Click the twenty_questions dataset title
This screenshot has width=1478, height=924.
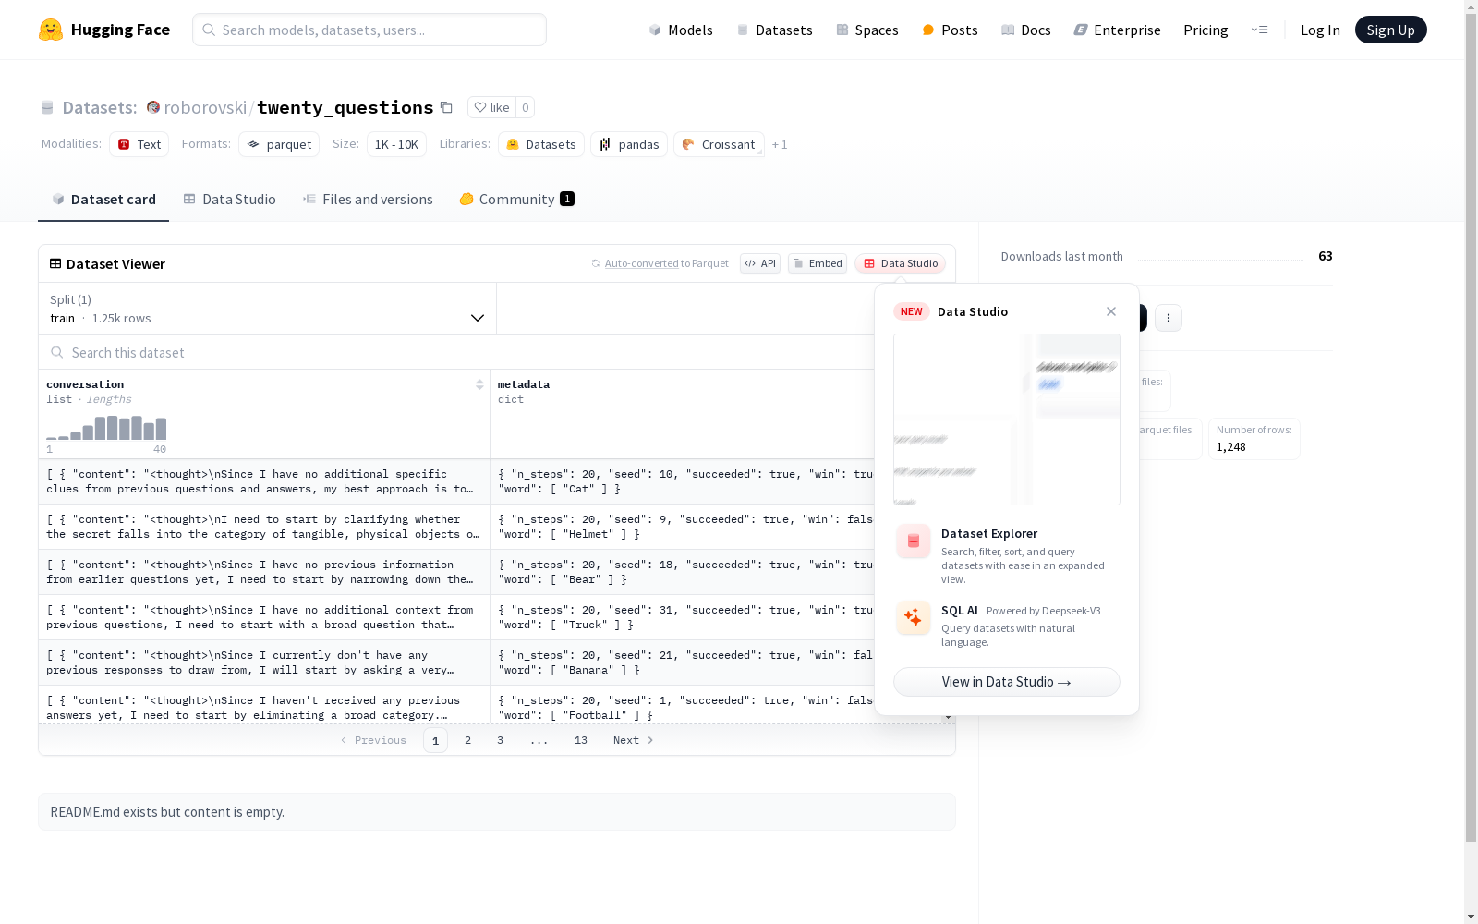345,107
